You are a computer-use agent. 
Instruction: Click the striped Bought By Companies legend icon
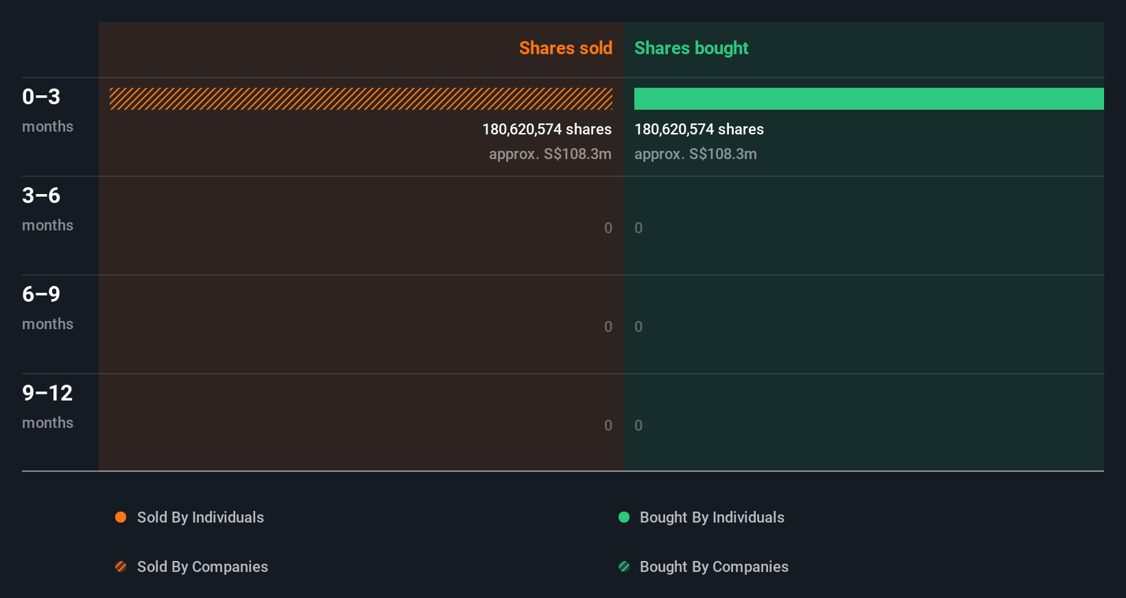click(x=624, y=566)
